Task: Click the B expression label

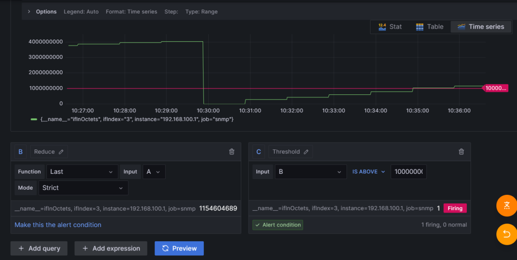Action: click(x=21, y=152)
